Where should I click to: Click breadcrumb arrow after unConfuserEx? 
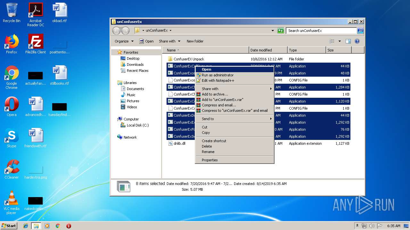pos(170,31)
